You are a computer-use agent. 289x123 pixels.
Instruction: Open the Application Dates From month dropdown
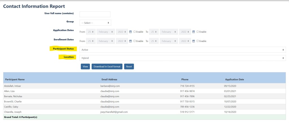tap(106, 32)
